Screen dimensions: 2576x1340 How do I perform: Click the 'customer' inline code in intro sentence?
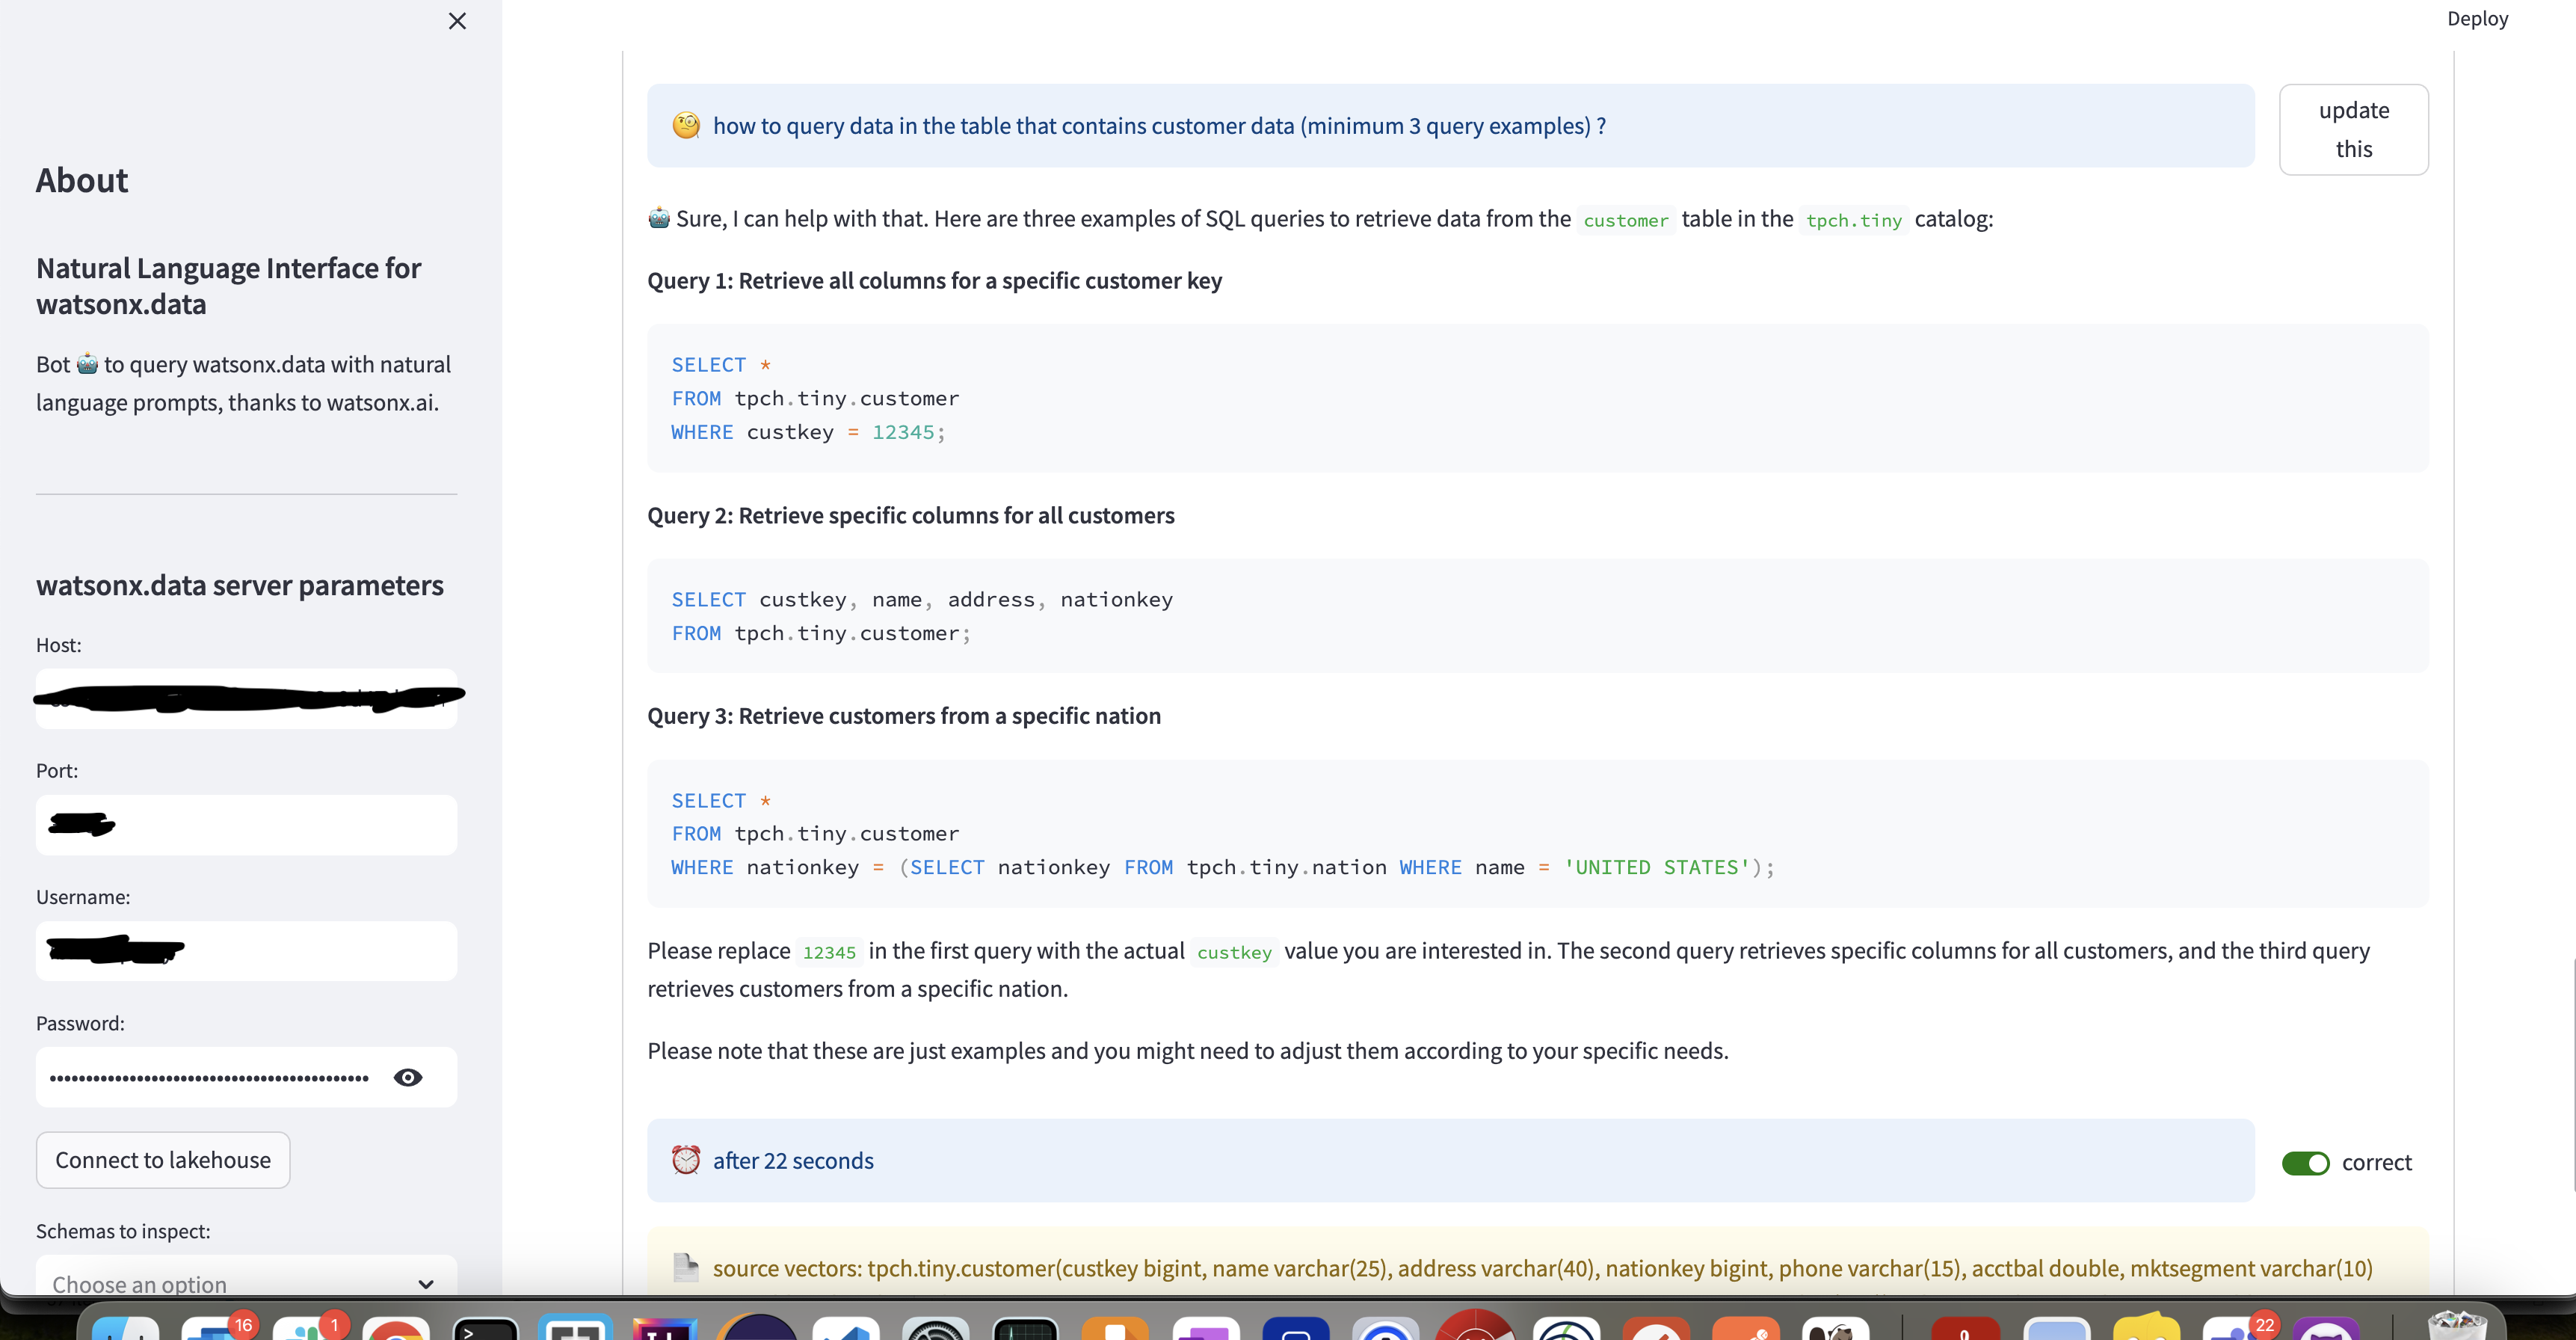point(1625,220)
